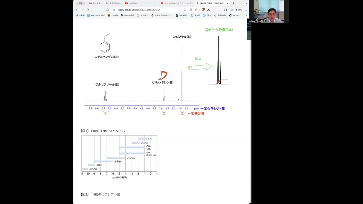Open the claude bookmark

click(113, 15)
